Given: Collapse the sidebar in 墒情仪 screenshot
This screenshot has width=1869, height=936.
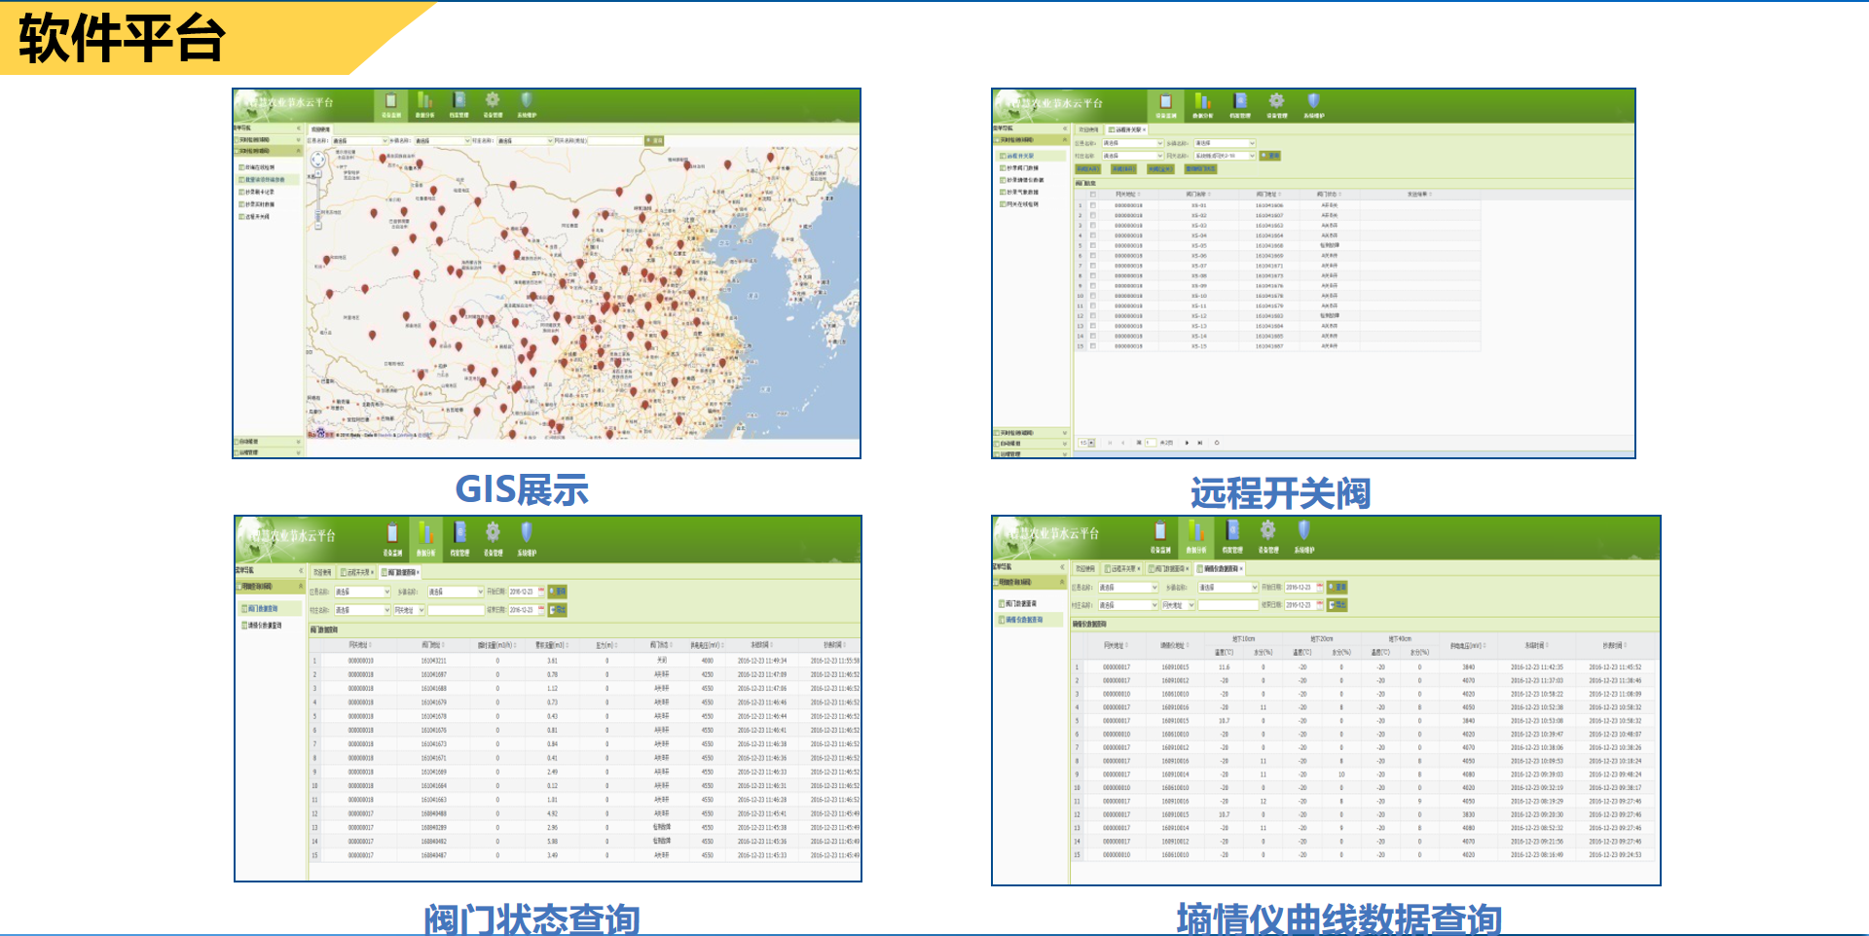Looking at the screenshot, I should pos(1062,567).
